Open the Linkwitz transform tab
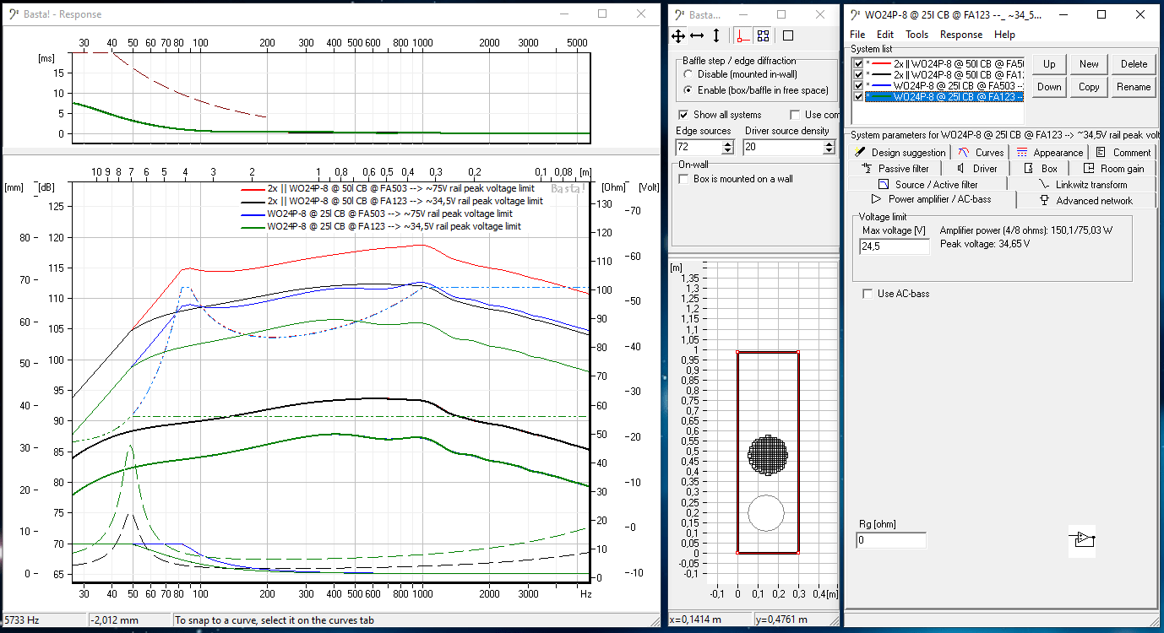The height and width of the screenshot is (633, 1164). [1082, 185]
